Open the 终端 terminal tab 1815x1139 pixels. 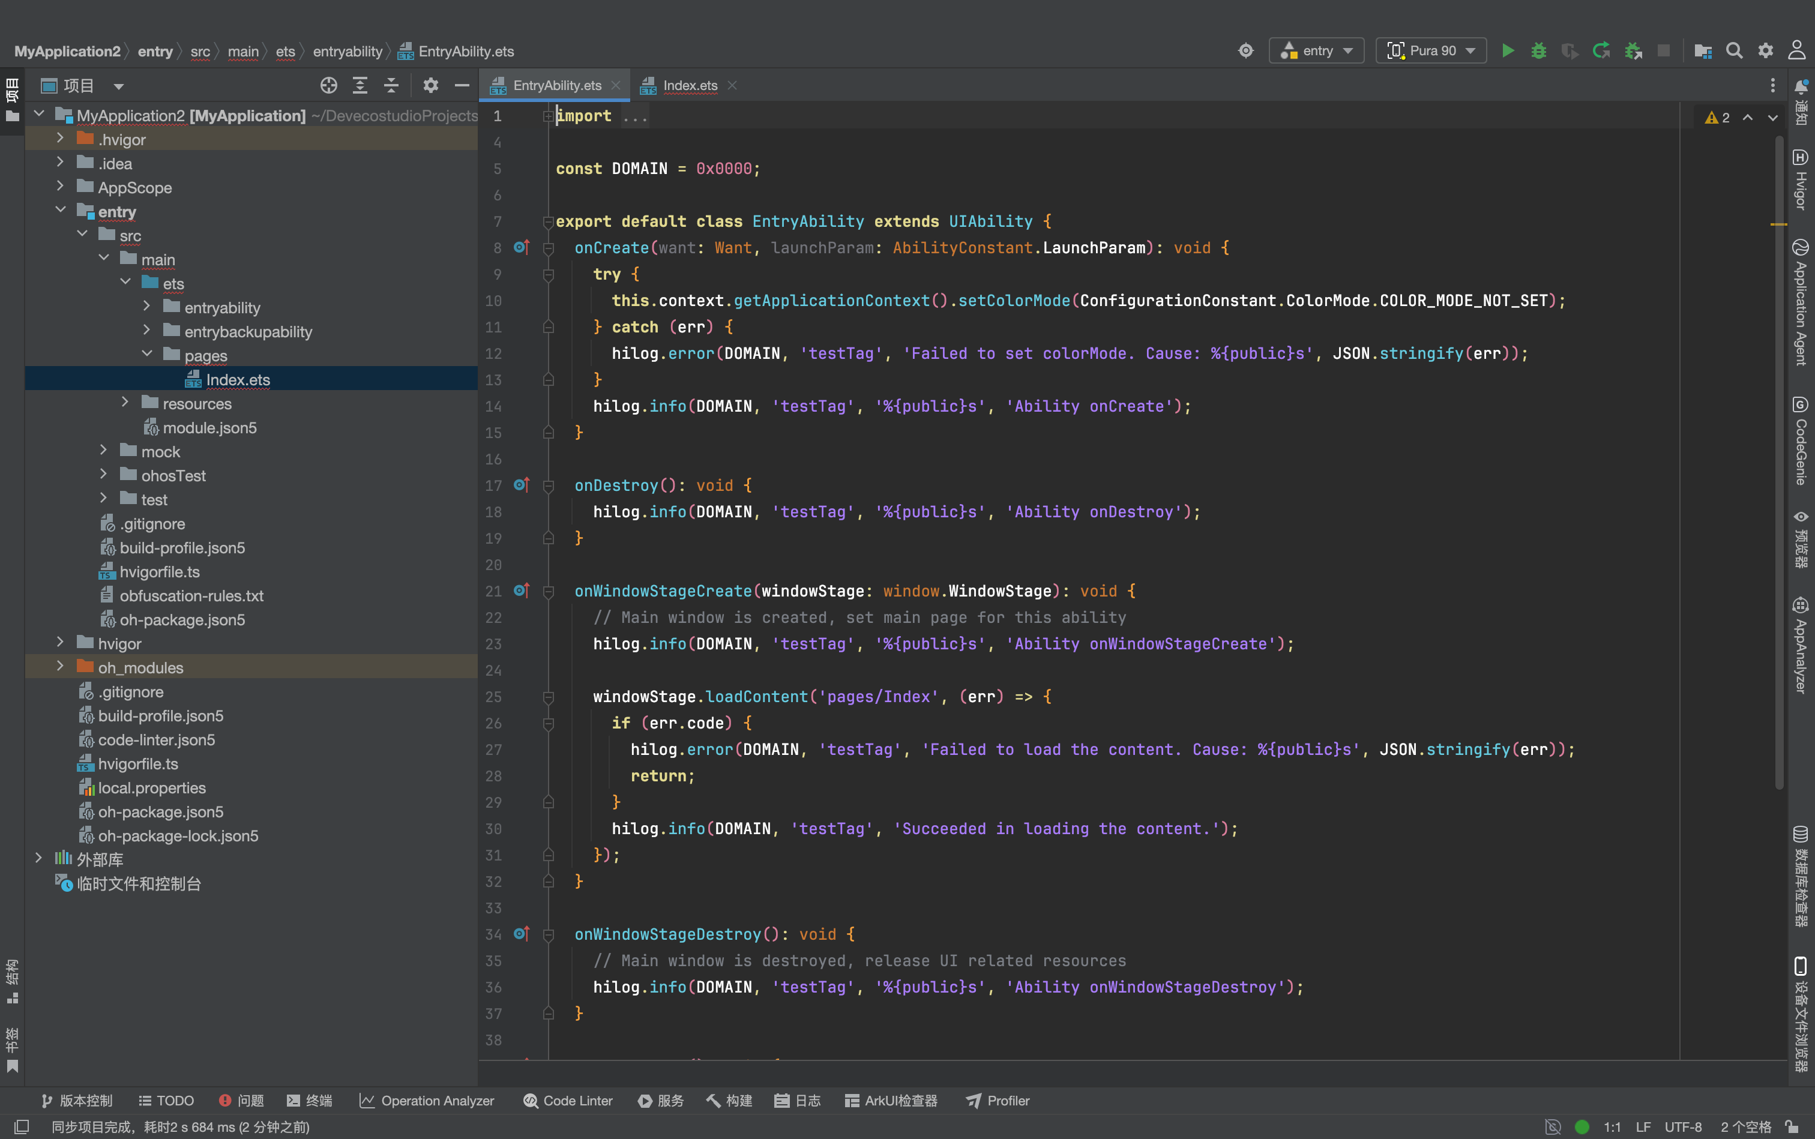pyautogui.click(x=310, y=1101)
